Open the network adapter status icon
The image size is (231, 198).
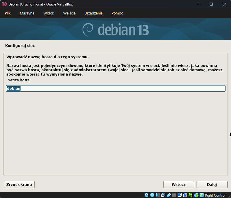click(x=163, y=195)
